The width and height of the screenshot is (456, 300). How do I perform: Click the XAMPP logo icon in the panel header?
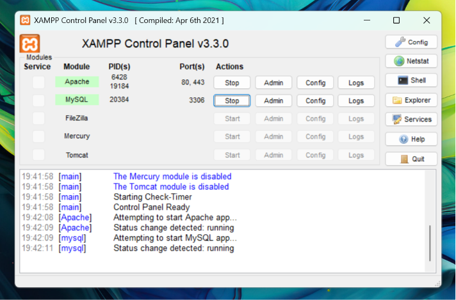click(x=29, y=44)
